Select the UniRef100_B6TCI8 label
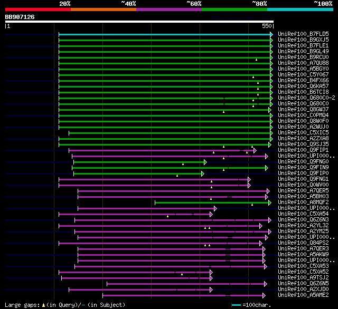This screenshot has width=338, height=309. click(303, 92)
